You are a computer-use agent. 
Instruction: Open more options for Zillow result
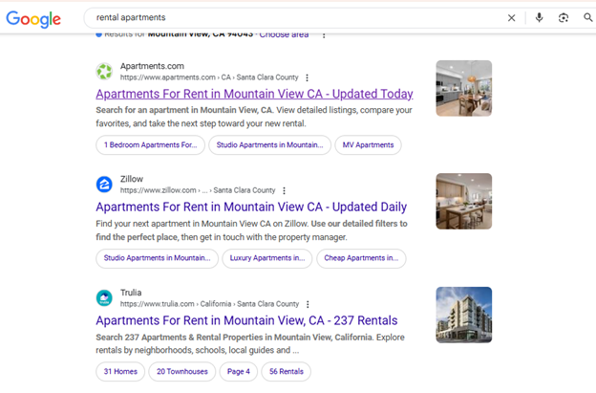284,190
